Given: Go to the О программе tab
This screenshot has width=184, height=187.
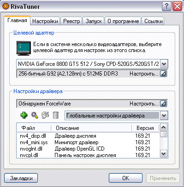Looking at the screenshot, I should tap(123, 21).
